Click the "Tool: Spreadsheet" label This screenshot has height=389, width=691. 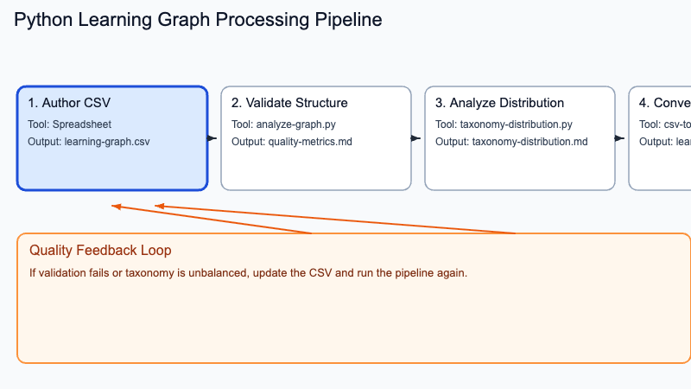(70, 124)
